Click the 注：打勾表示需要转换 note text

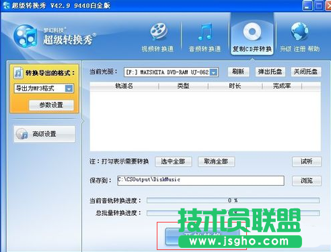point(119,162)
